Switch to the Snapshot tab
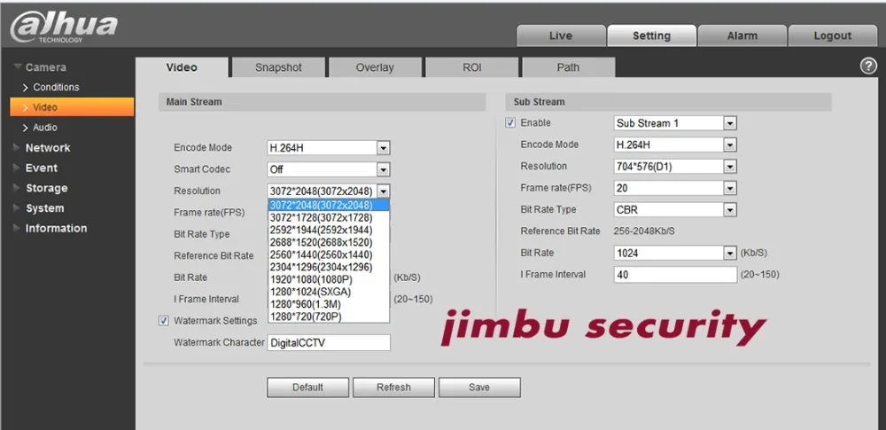This screenshot has width=886, height=430. click(278, 67)
